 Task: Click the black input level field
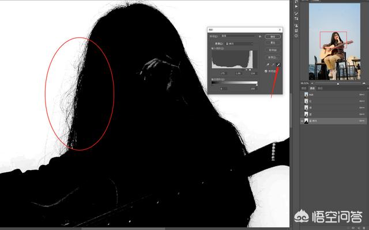pos(223,74)
